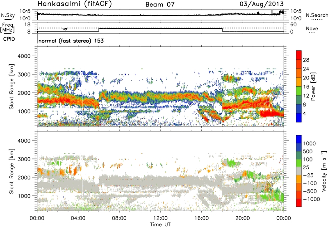Click the 12:00 time tick label
Image resolution: width=328 pixels, height=227 pixels.
(160, 218)
